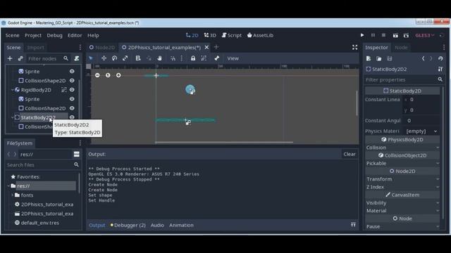
Task: Toggle StaticBody2D2 visibility eye
Action: (x=72, y=117)
